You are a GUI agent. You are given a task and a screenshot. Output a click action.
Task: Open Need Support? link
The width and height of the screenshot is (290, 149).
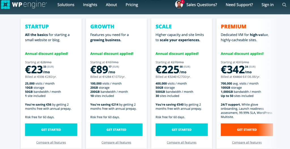click(x=239, y=5)
